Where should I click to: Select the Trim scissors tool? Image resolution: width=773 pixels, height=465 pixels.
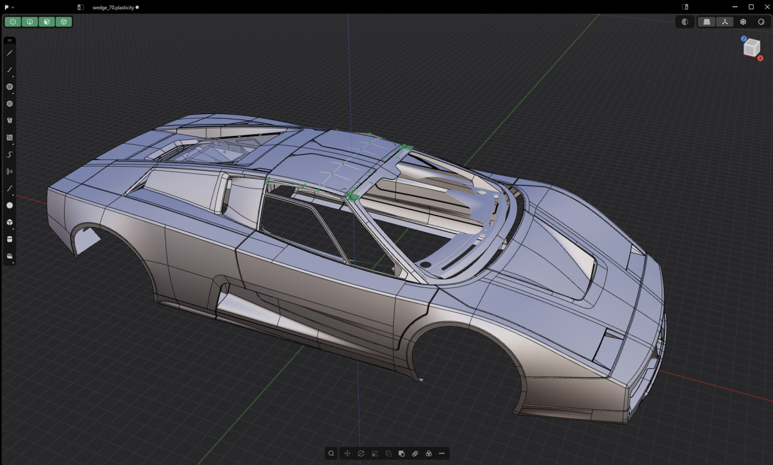coord(10,172)
